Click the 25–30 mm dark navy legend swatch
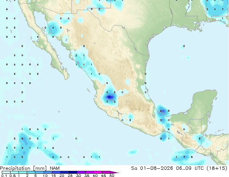Viewport: 229px width, 177px height. tap(73, 172)
